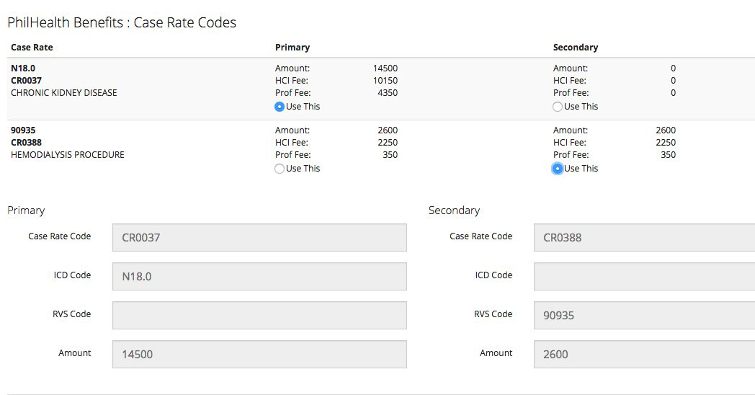The width and height of the screenshot is (755, 395).
Task: Click the Secondary RVS Code field
Action: 643,315
